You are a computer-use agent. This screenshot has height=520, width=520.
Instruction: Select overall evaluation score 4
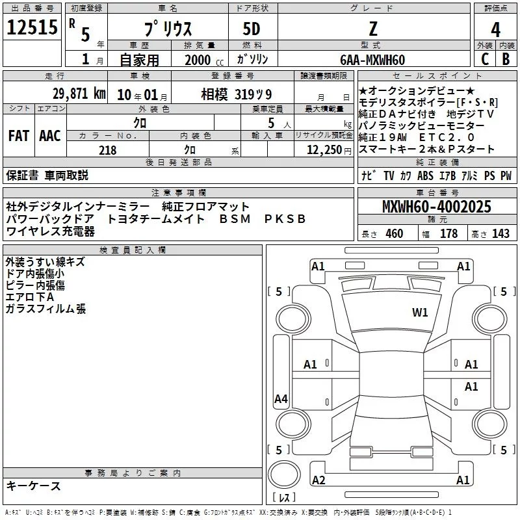pyautogui.click(x=495, y=30)
